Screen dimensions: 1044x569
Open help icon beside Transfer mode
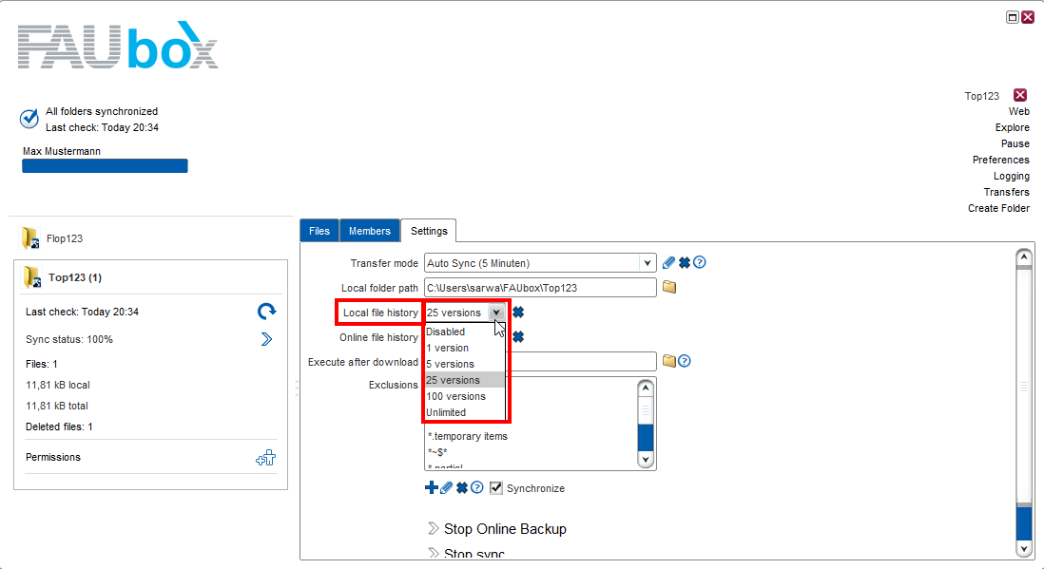tap(699, 262)
